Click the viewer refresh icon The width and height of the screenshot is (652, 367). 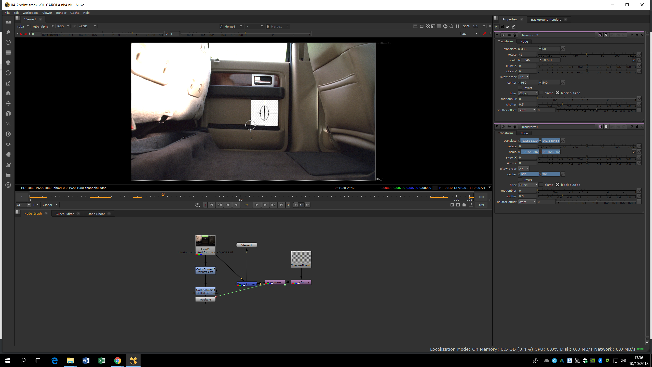pyautogui.click(x=445, y=26)
